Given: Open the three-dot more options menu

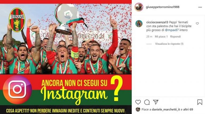Looking at the screenshot, I should click(x=200, y=7).
